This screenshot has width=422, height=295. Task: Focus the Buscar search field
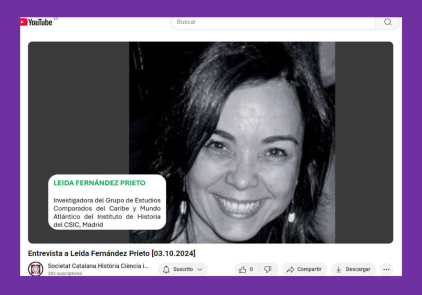[273, 22]
